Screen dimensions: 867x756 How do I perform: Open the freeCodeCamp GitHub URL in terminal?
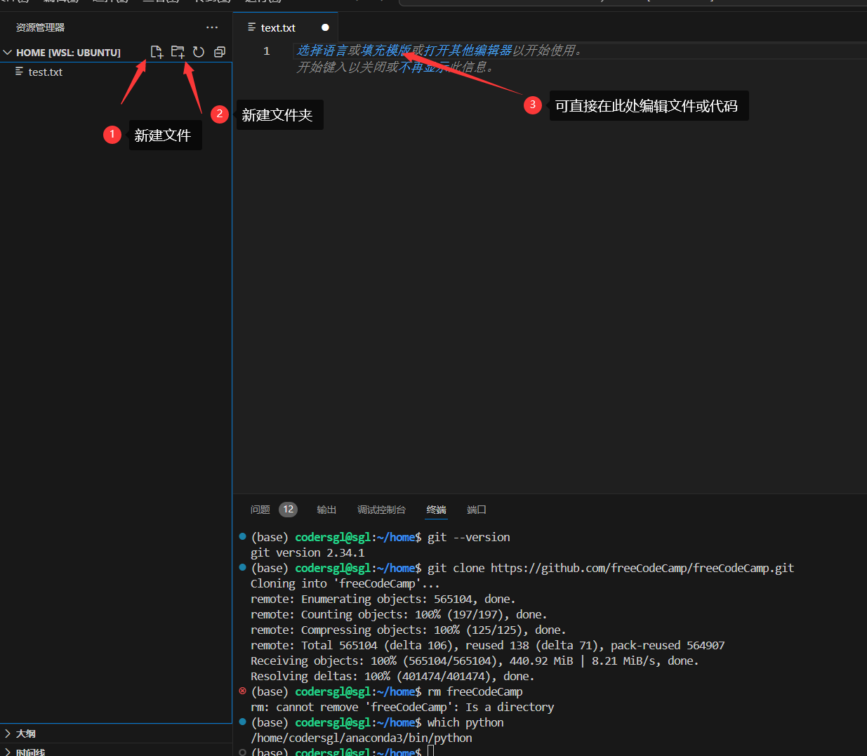(x=642, y=568)
